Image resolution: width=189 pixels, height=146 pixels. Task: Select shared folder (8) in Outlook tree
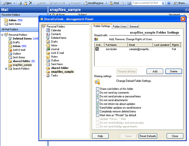tap(21, 61)
